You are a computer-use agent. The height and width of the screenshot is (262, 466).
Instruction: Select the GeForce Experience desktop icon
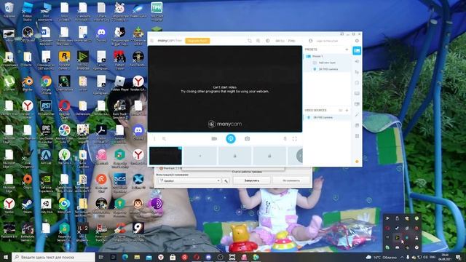(x=46, y=183)
